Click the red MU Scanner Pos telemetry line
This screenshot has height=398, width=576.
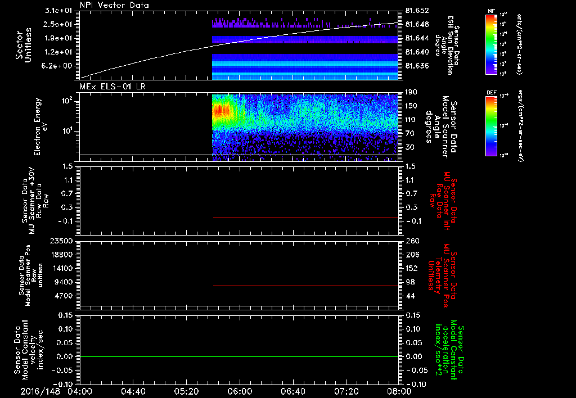click(305, 286)
